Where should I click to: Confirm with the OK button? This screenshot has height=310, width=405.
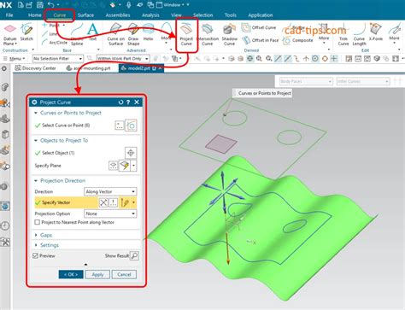point(71,274)
